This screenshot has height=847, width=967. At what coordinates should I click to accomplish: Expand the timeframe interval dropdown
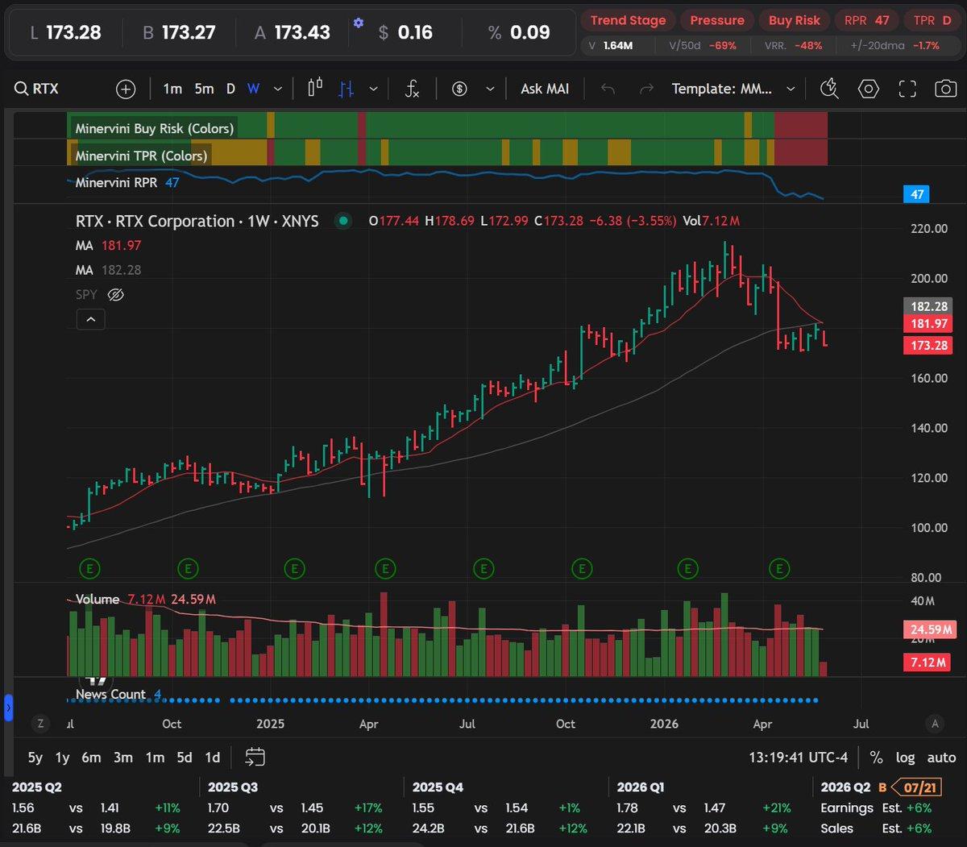click(x=278, y=89)
